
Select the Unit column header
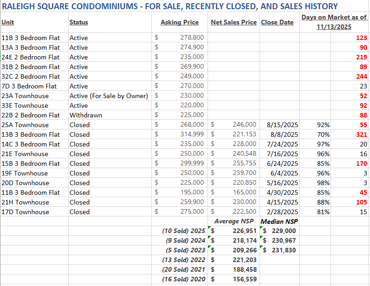click(8, 22)
